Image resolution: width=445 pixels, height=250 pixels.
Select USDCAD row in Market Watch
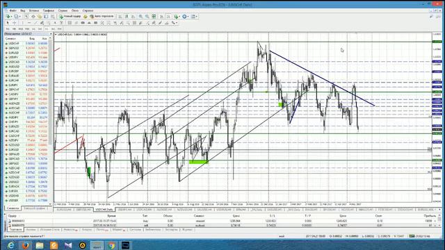(x=26, y=62)
